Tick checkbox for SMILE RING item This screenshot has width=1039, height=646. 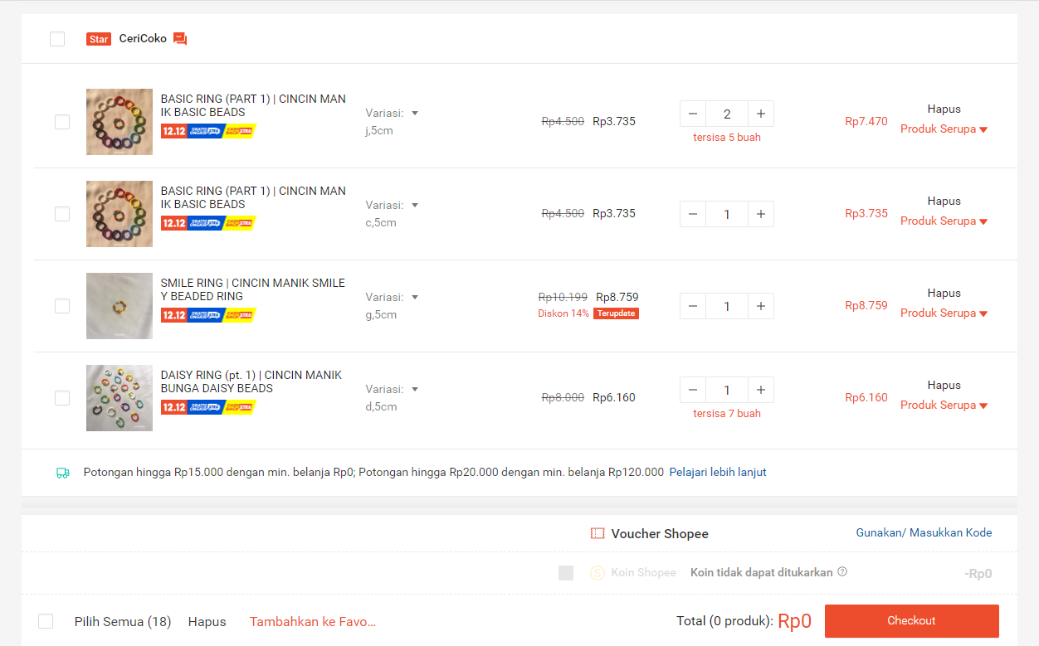(x=62, y=306)
